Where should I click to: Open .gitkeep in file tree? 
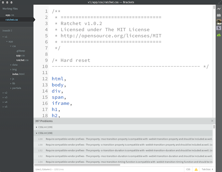tap(20, 51)
